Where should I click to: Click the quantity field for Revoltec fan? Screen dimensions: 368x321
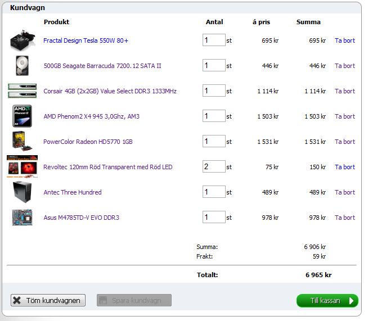(214, 167)
